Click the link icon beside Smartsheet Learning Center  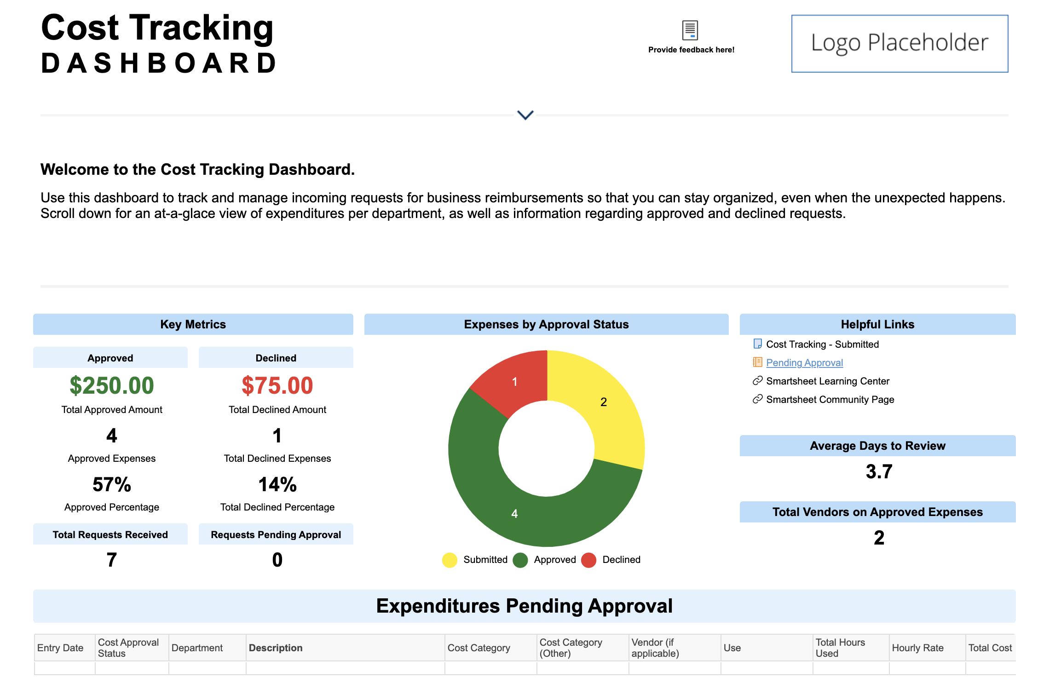pos(757,381)
